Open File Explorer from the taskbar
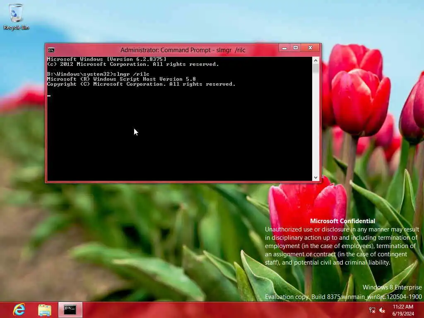Image resolution: width=424 pixels, height=318 pixels. [x=45, y=310]
